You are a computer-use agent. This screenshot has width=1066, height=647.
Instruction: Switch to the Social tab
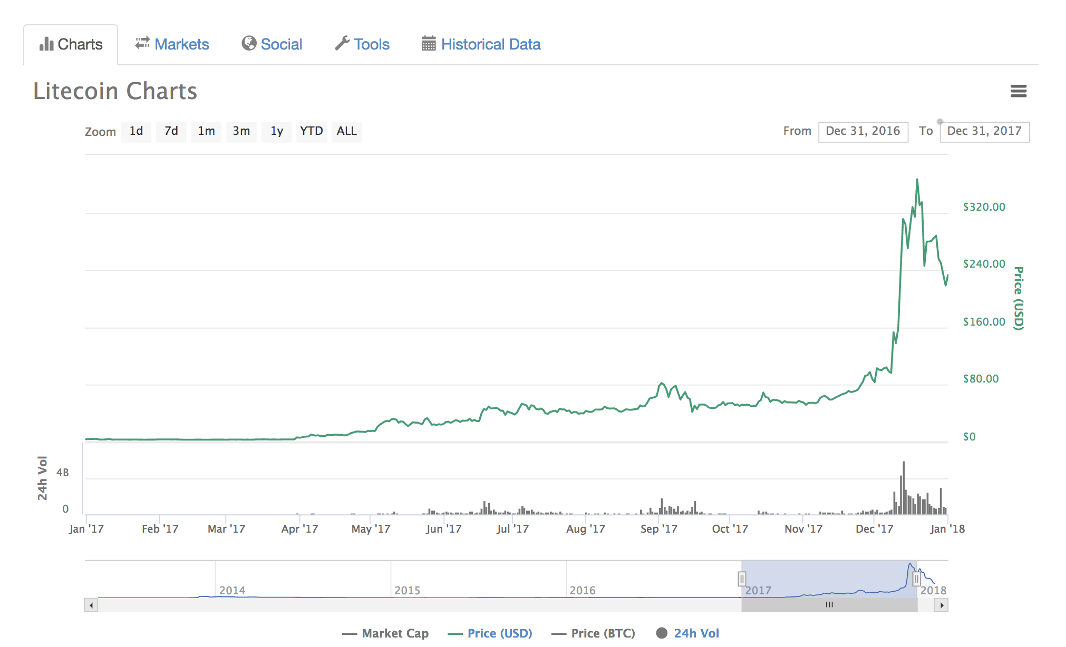pyautogui.click(x=272, y=44)
